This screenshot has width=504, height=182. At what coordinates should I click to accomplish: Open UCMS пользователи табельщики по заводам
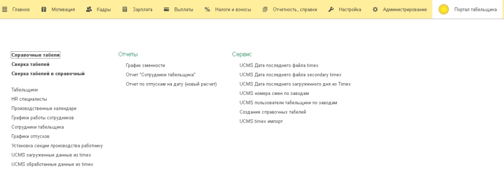pyautogui.click(x=288, y=103)
